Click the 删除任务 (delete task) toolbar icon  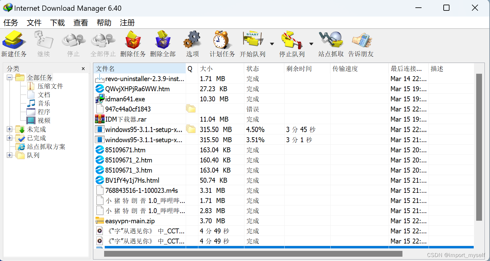tap(133, 40)
